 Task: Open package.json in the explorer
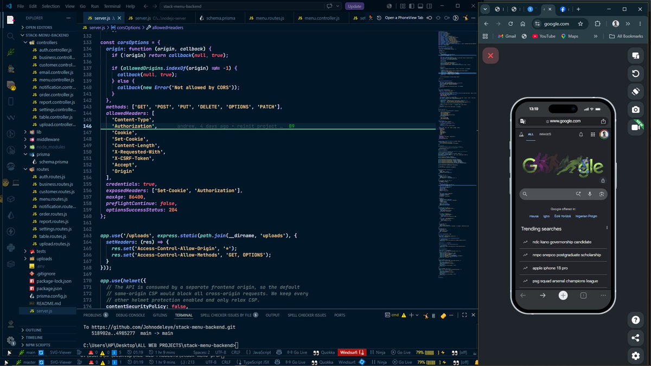(49, 288)
